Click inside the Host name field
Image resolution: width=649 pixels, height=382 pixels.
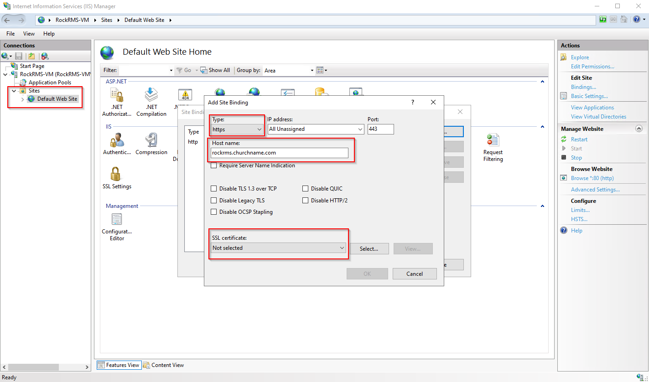point(280,153)
